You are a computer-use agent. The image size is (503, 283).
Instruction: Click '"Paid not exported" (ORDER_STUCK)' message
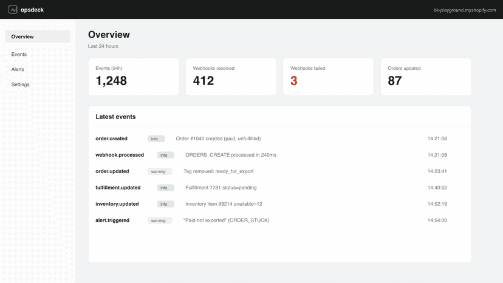coord(226,220)
